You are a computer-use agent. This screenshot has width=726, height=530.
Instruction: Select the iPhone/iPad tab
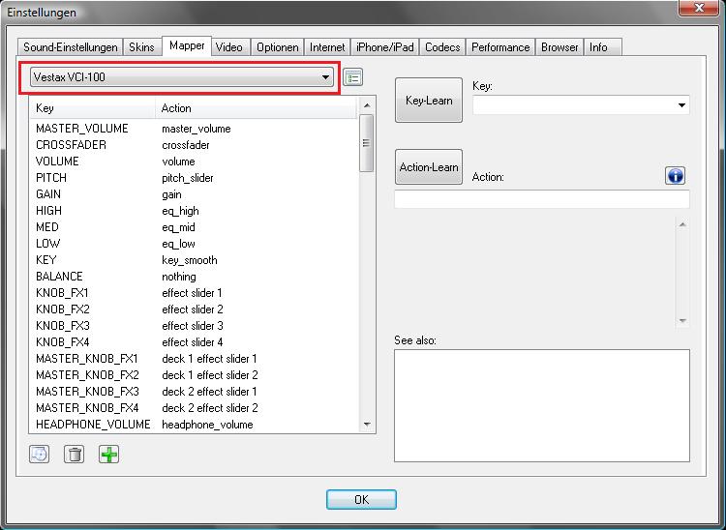(385, 46)
